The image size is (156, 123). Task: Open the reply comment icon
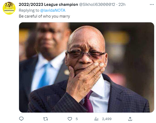tap(21, 119)
